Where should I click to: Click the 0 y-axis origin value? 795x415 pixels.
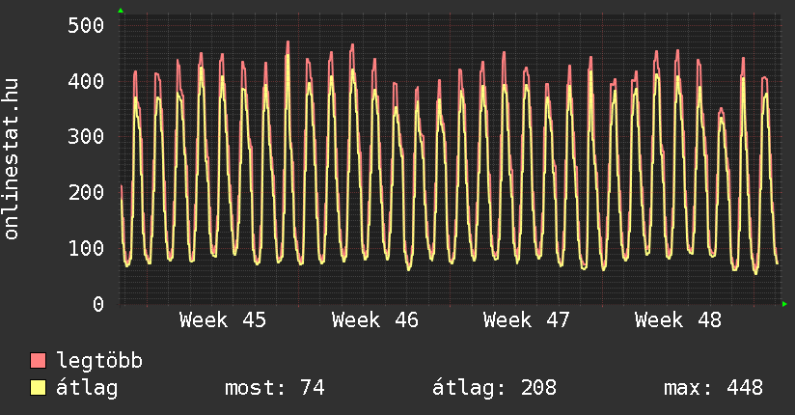point(98,304)
